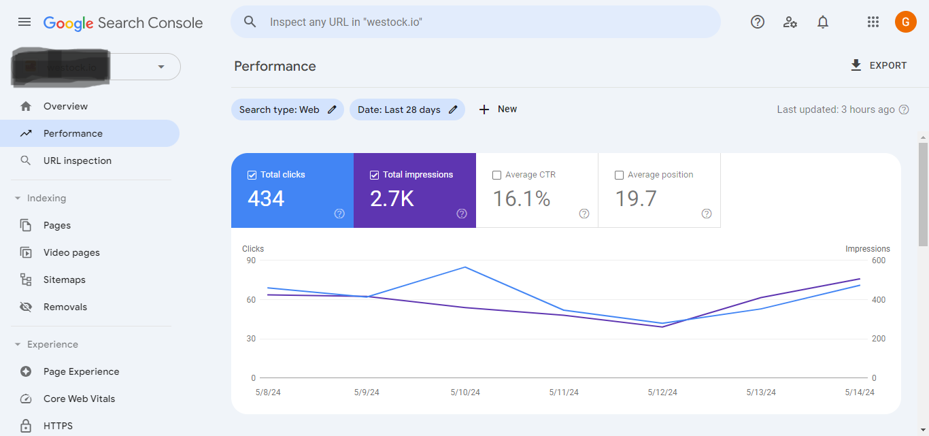Image resolution: width=929 pixels, height=436 pixels.
Task: Collapse the Experience section
Action: click(x=18, y=345)
